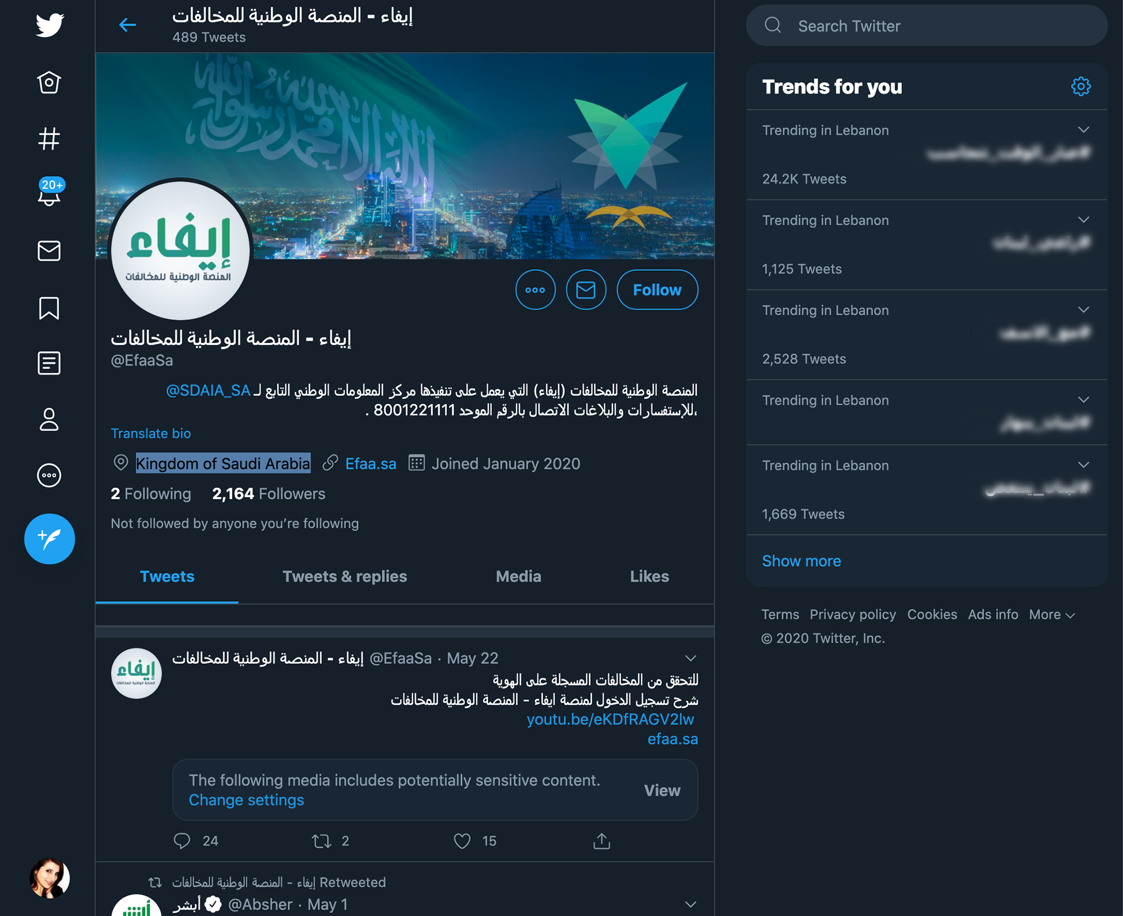Viewport: 1123px width, 916px height.
Task: Like the May 22 tweet
Action: (x=462, y=841)
